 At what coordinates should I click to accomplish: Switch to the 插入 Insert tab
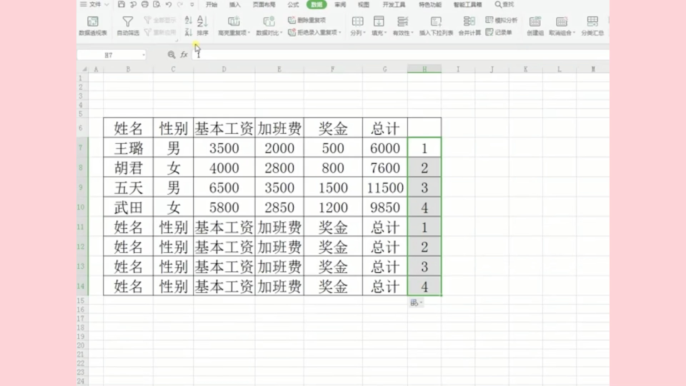click(235, 4)
